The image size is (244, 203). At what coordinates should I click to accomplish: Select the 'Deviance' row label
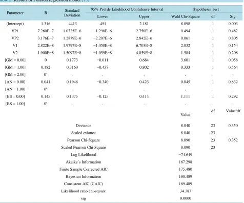[x=84, y=126]
